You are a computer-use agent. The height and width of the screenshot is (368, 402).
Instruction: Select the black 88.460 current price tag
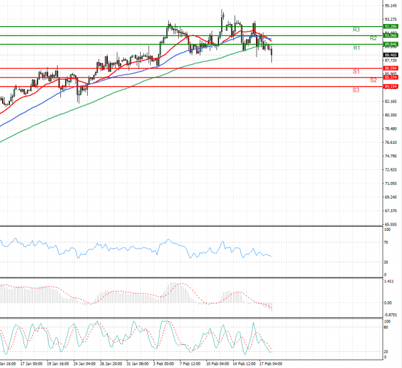tap(391, 55)
